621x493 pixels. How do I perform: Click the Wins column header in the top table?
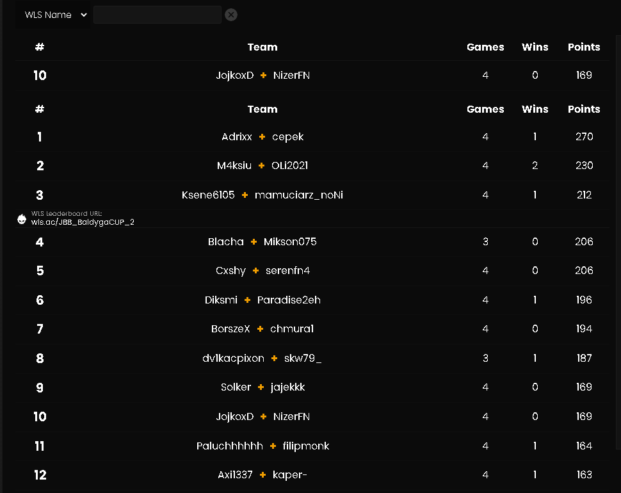click(x=535, y=47)
